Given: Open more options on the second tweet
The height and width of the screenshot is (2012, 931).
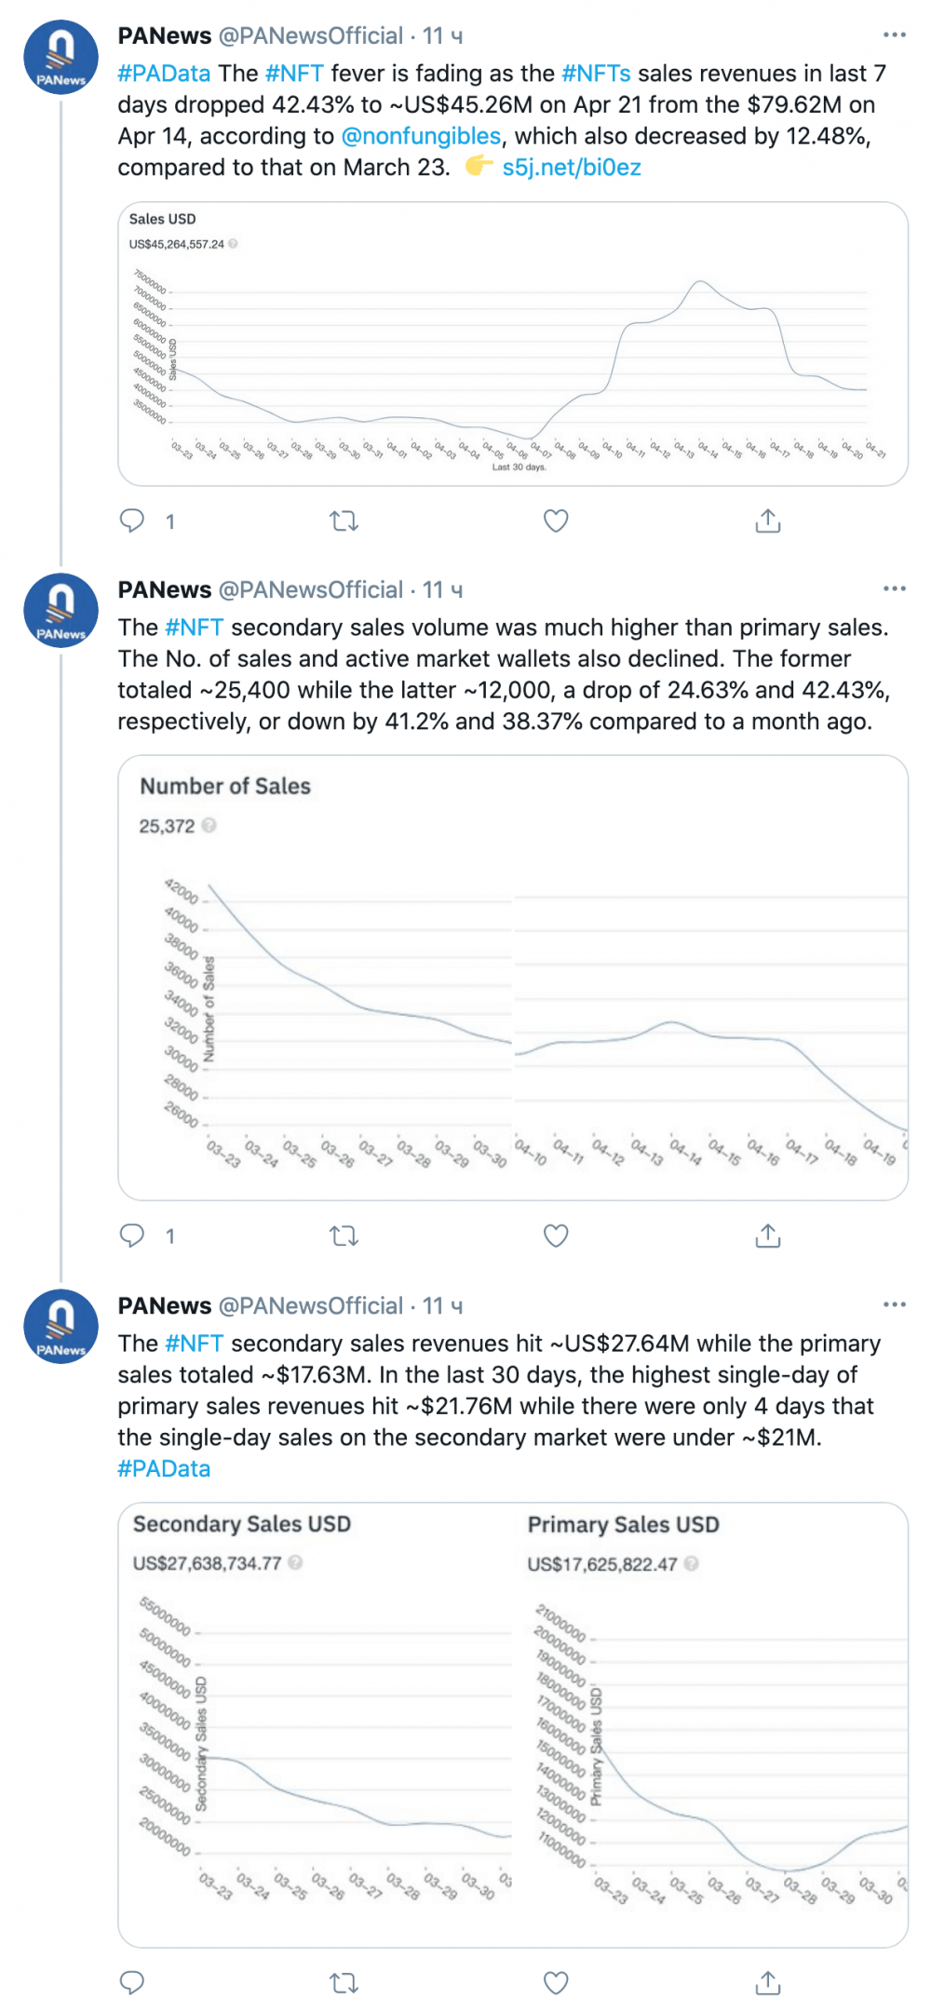Looking at the screenshot, I should [x=895, y=588].
